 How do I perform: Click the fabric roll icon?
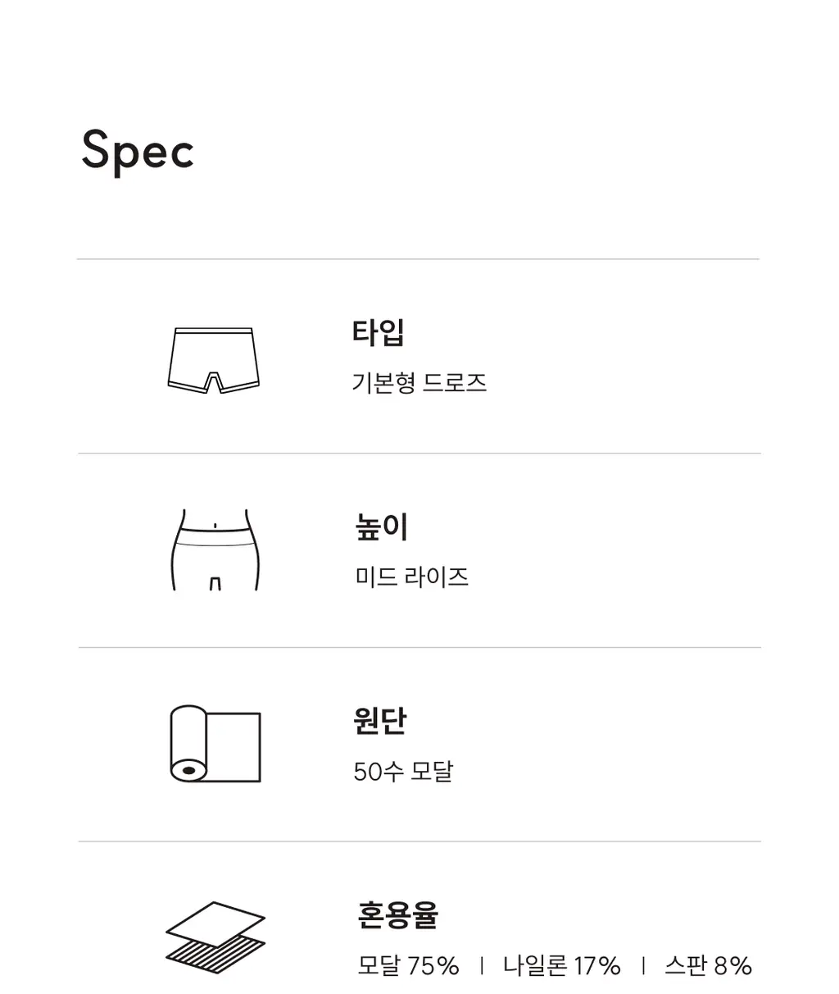coord(215,743)
